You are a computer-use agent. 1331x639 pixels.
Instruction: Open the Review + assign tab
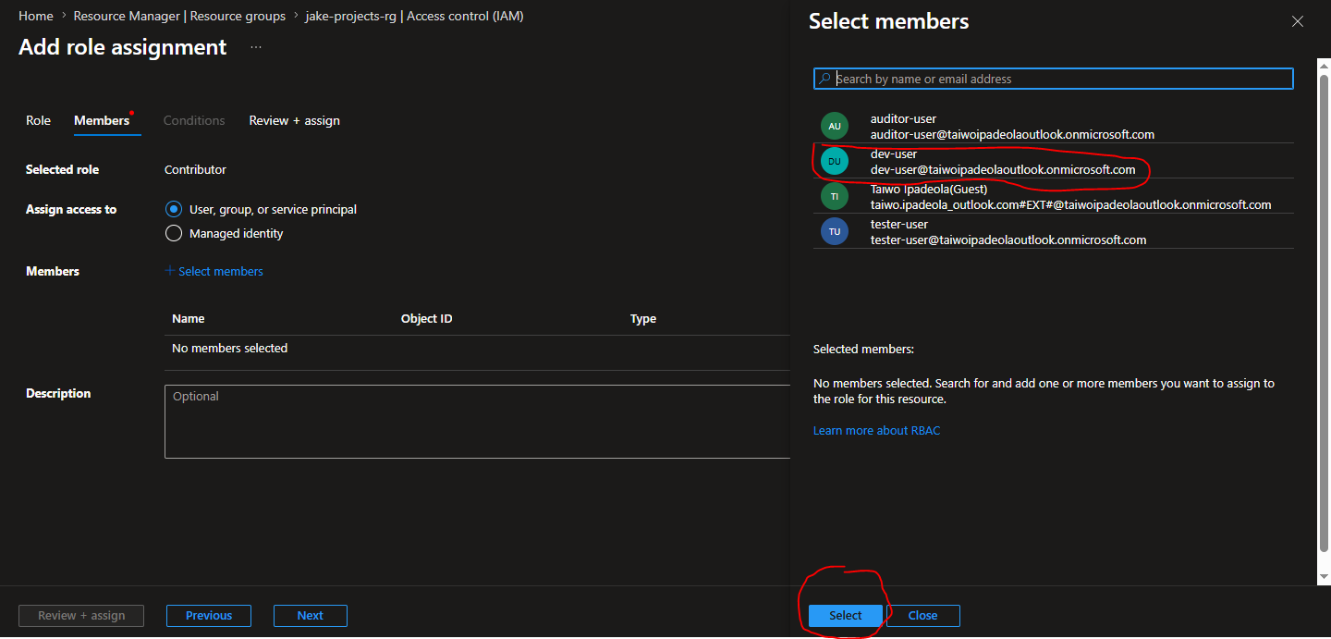point(295,120)
